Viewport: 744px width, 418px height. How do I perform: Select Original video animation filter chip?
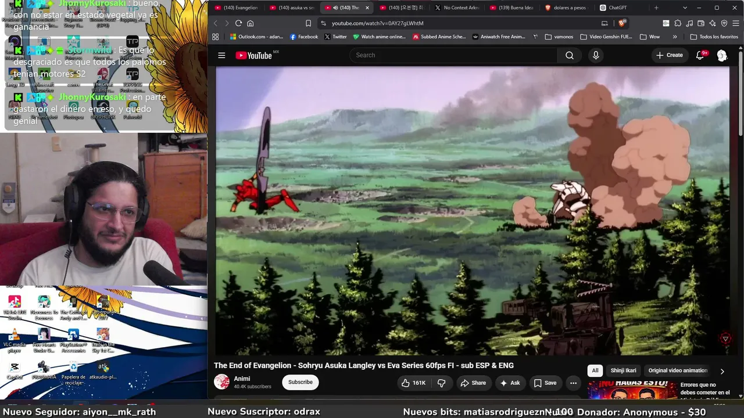click(x=678, y=370)
